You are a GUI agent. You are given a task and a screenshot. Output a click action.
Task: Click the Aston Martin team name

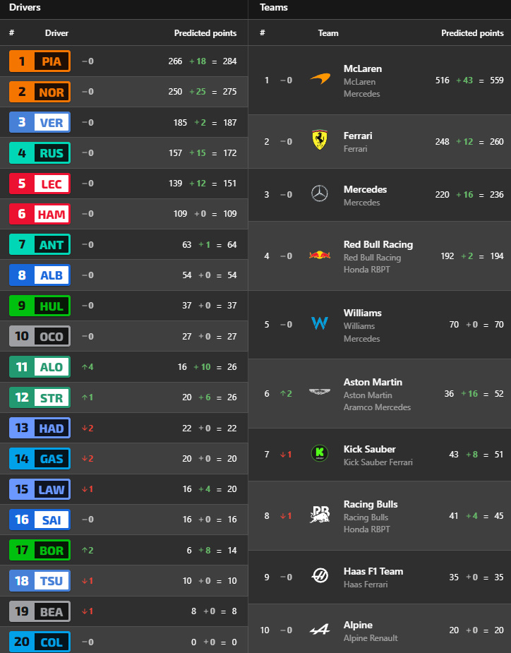[x=373, y=382]
